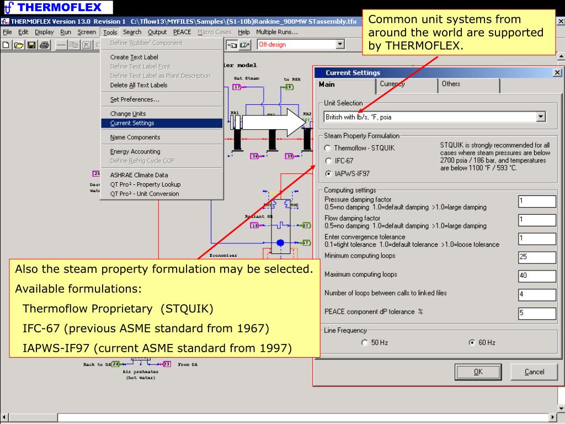Click the icon just left of Off-design box
Viewport: 565px width, 424px height.
click(244, 45)
